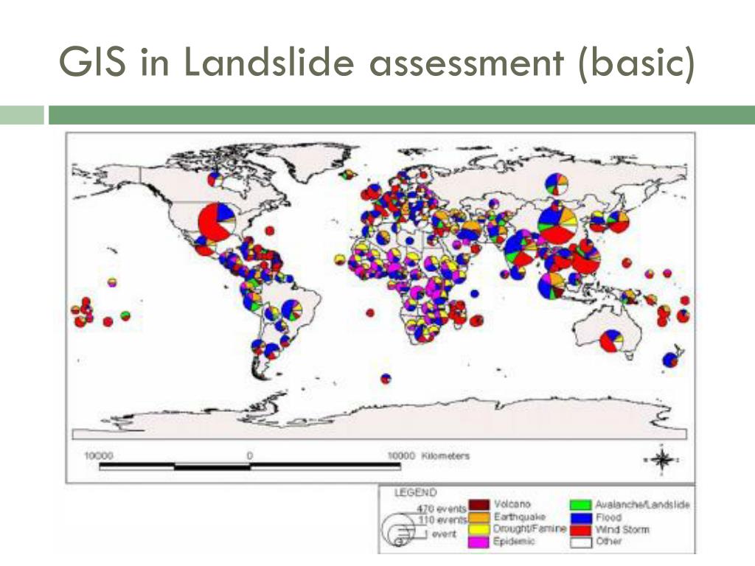
Task: Select the Avalanche/Landslide green swatch
Action: point(581,505)
